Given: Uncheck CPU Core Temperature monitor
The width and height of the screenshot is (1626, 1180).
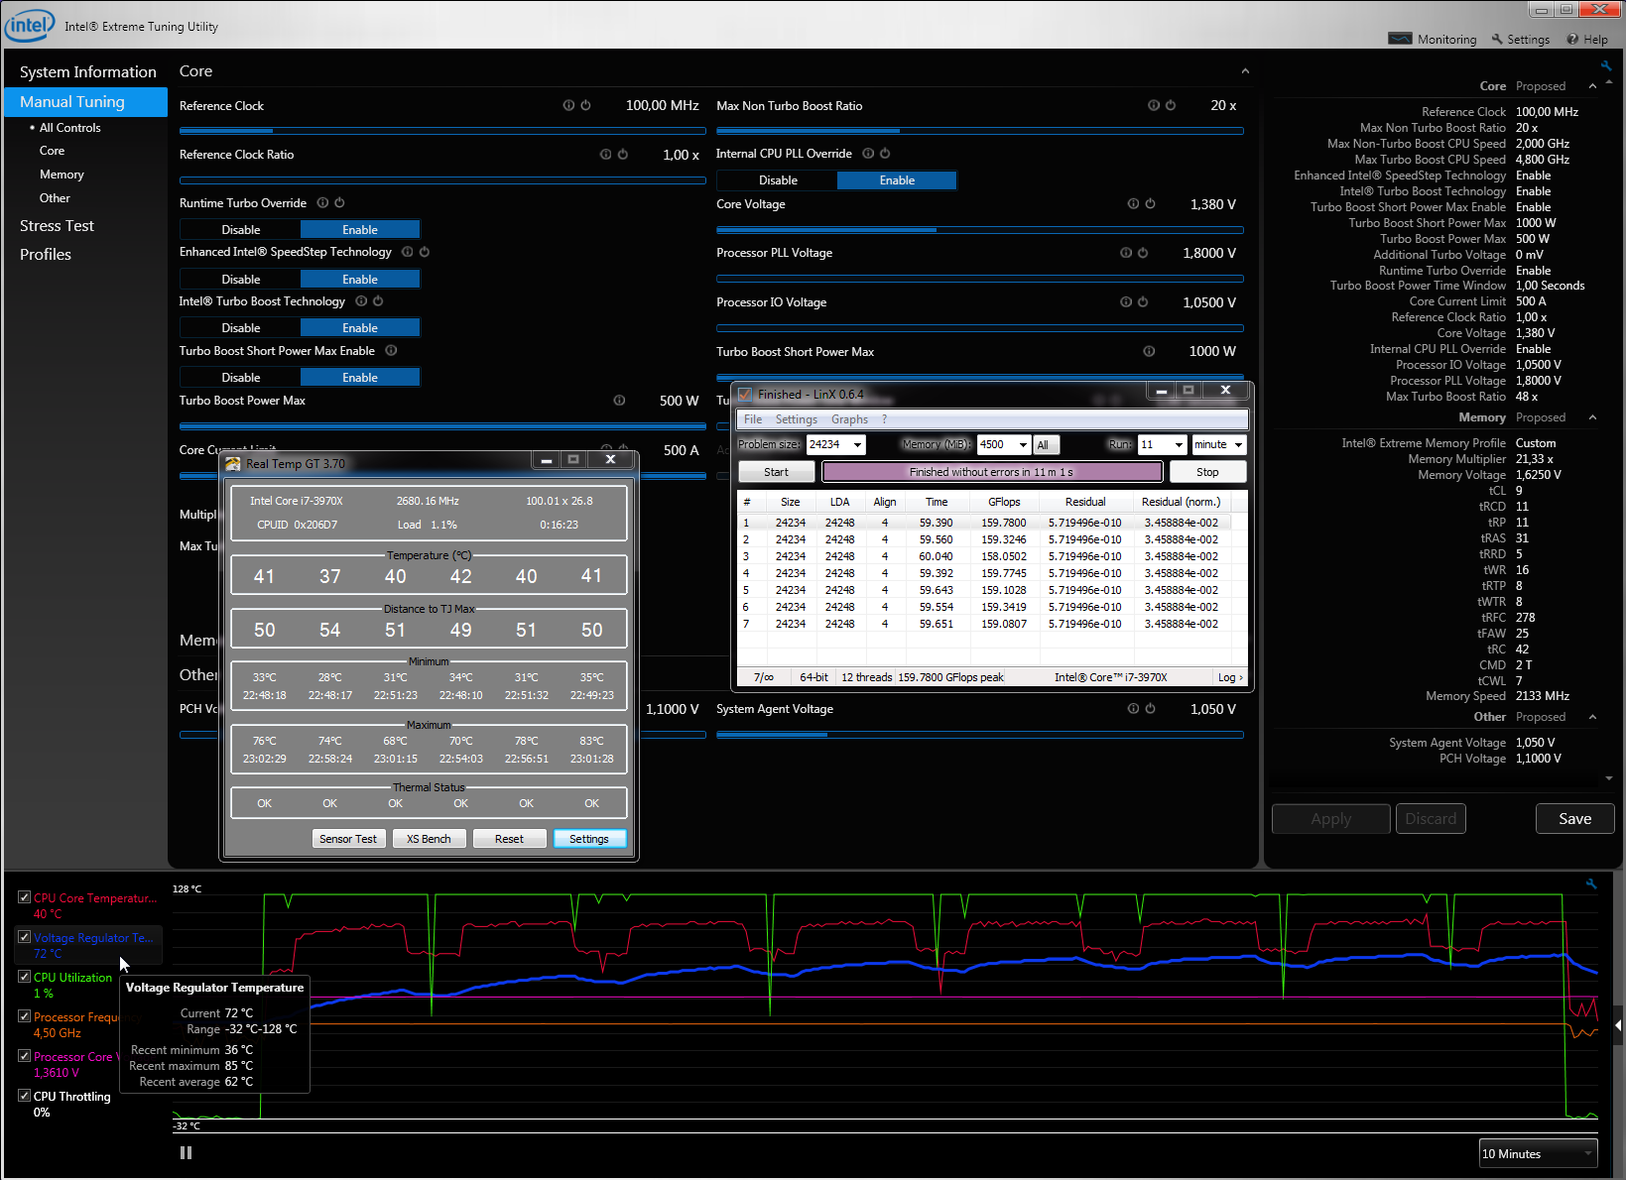Looking at the screenshot, I should click(x=24, y=896).
